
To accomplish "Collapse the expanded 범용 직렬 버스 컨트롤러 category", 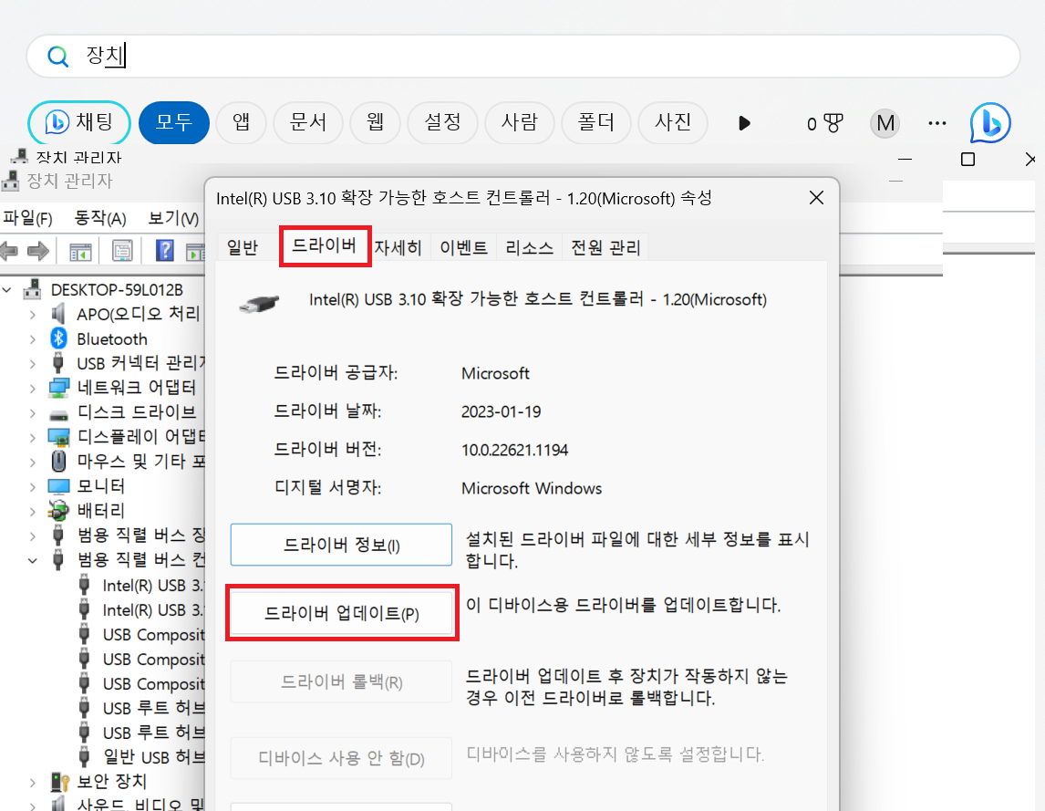I will pyautogui.click(x=32, y=561).
